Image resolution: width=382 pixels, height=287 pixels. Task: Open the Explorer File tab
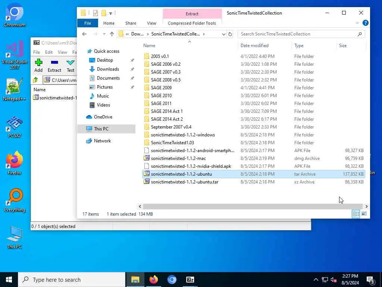click(88, 23)
